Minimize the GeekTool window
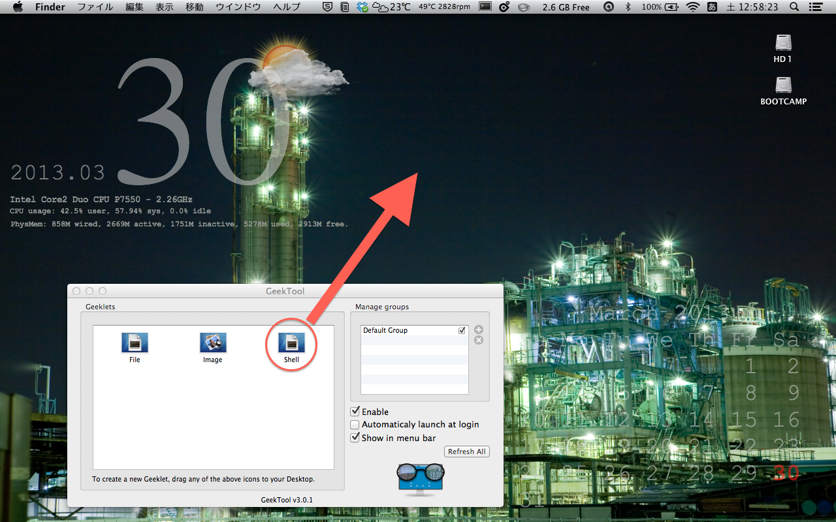This screenshot has width=836, height=522. click(89, 291)
